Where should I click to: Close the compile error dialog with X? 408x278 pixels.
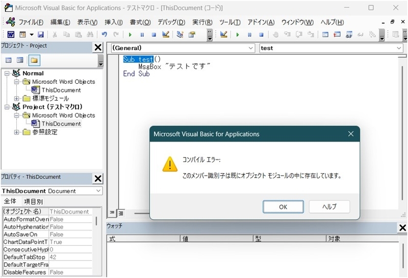351,134
